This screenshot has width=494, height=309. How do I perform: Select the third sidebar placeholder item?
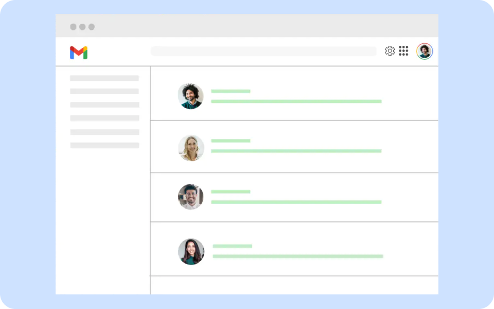104,105
